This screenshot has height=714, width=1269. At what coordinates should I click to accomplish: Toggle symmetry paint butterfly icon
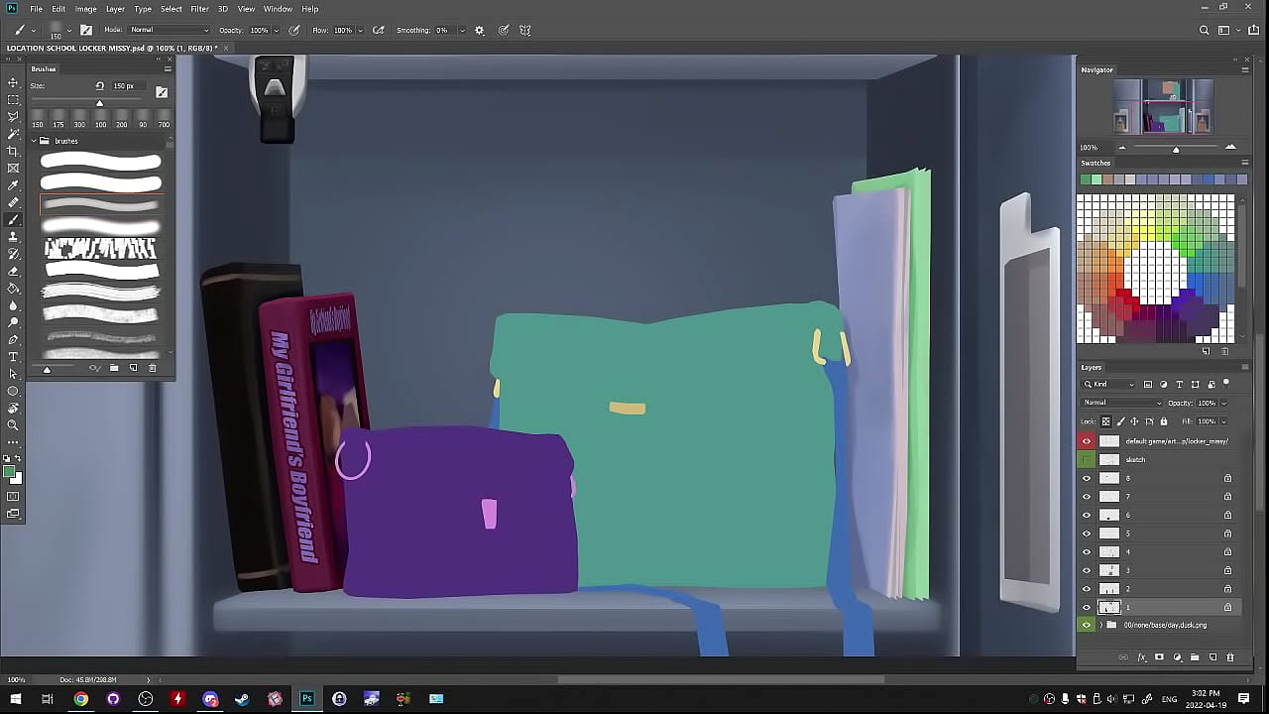pyautogui.click(x=525, y=31)
